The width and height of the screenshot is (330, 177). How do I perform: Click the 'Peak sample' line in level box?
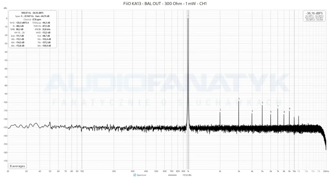tap(314, 18)
